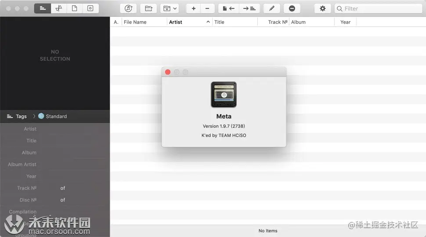The image size is (426, 237).
Task: Click the Title tag field
Action: pyautogui.click(x=73, y=140)
